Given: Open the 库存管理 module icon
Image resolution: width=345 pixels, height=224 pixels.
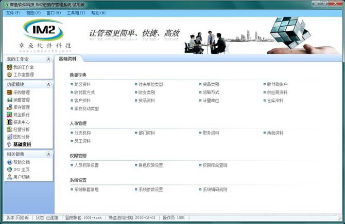Looking at the screenshot, I should click(9, 107).
